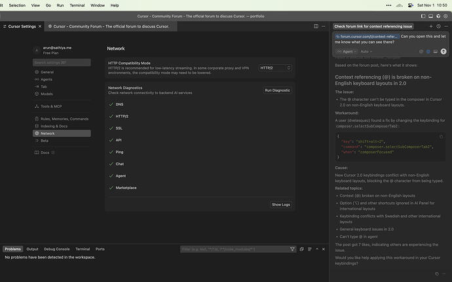
Task: Open the Window menu
Action: click(98, 5)
